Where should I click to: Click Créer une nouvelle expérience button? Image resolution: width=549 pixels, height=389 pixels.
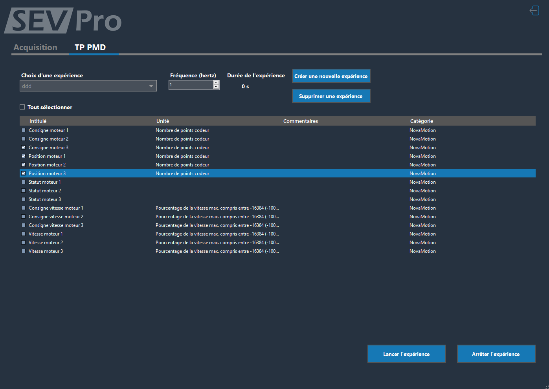331,76
